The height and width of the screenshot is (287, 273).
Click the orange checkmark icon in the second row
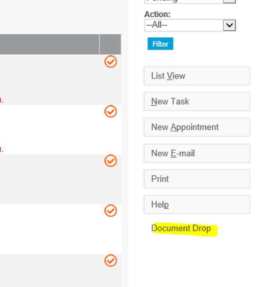click(x=110, y=111)
